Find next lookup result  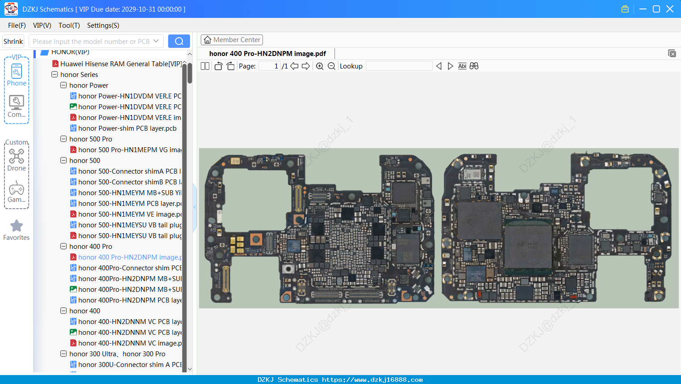point(450,66)
